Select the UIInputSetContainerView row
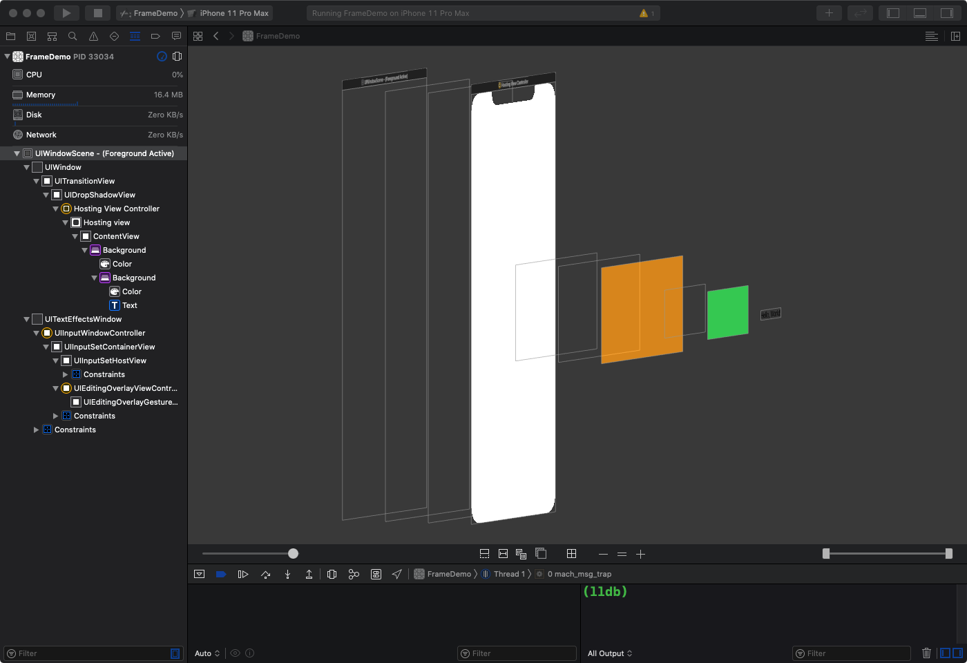The width and height of the screenshot is (967, 663). point(93,347)
